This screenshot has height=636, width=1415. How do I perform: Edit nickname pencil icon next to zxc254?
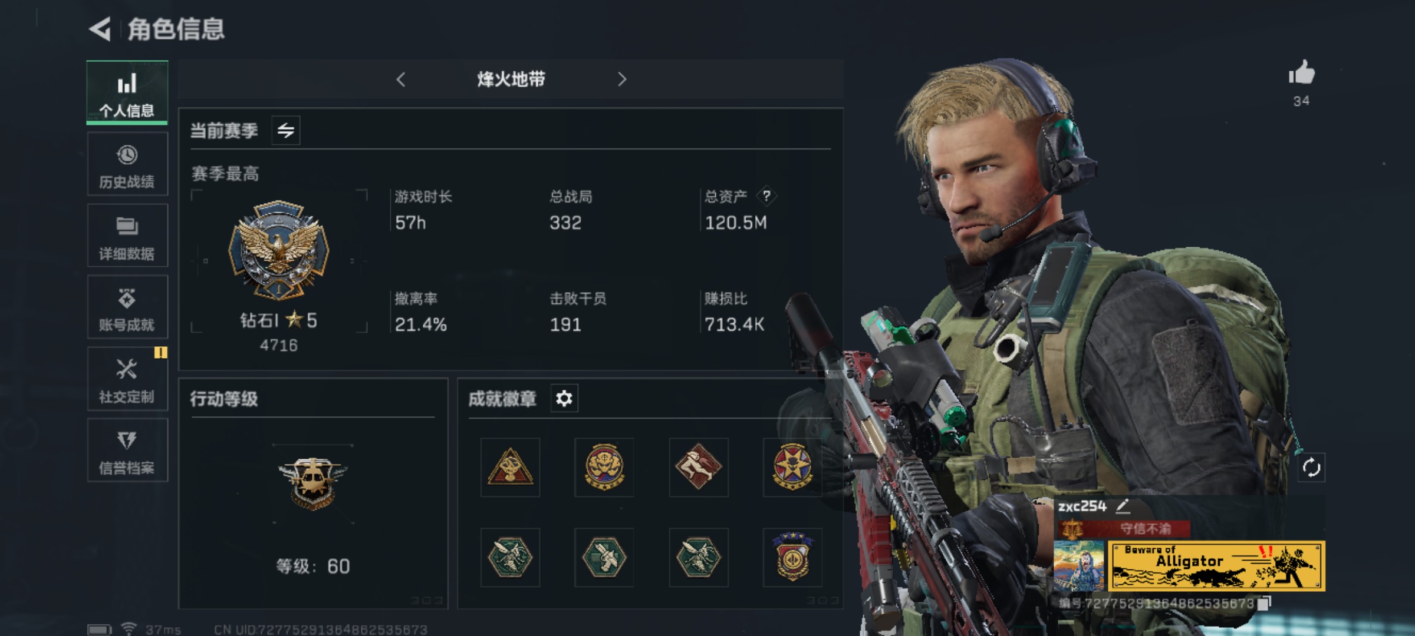(x=1123, y=506)
